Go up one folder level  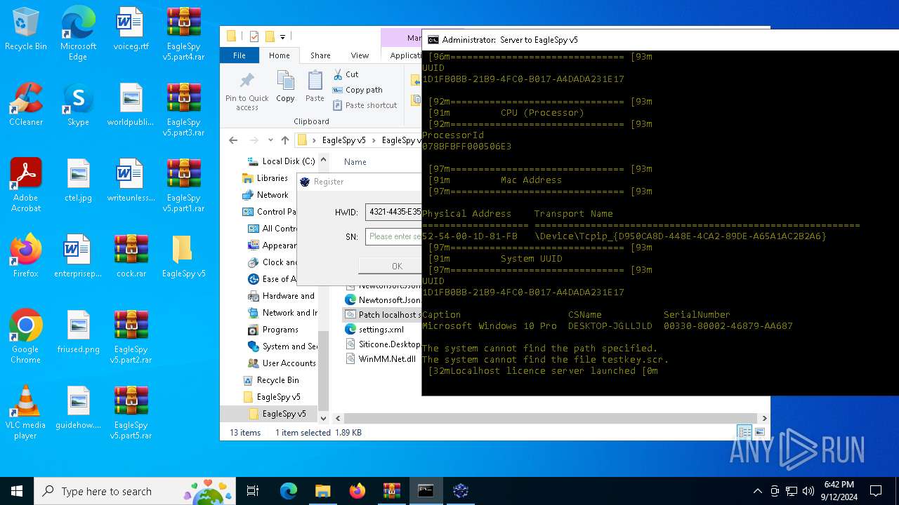click(284, 140)
